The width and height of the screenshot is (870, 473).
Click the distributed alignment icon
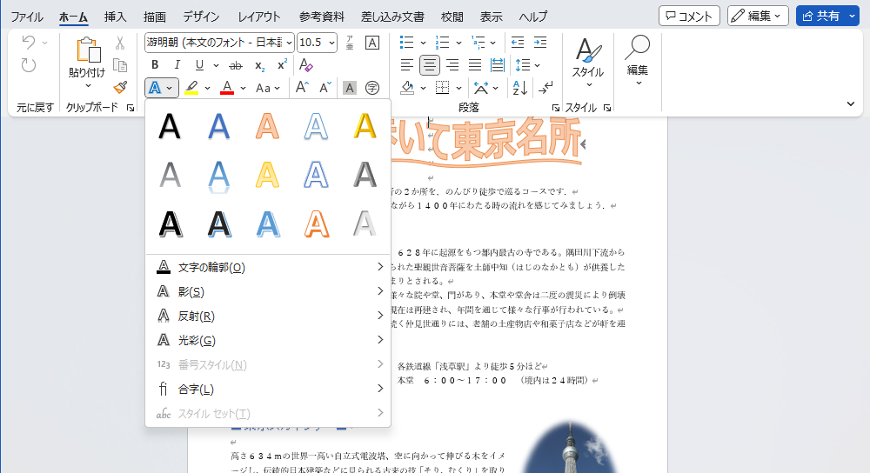point(497,65)
